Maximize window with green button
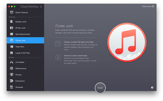Viewport: 163px width, 101px height. point(15,7)
